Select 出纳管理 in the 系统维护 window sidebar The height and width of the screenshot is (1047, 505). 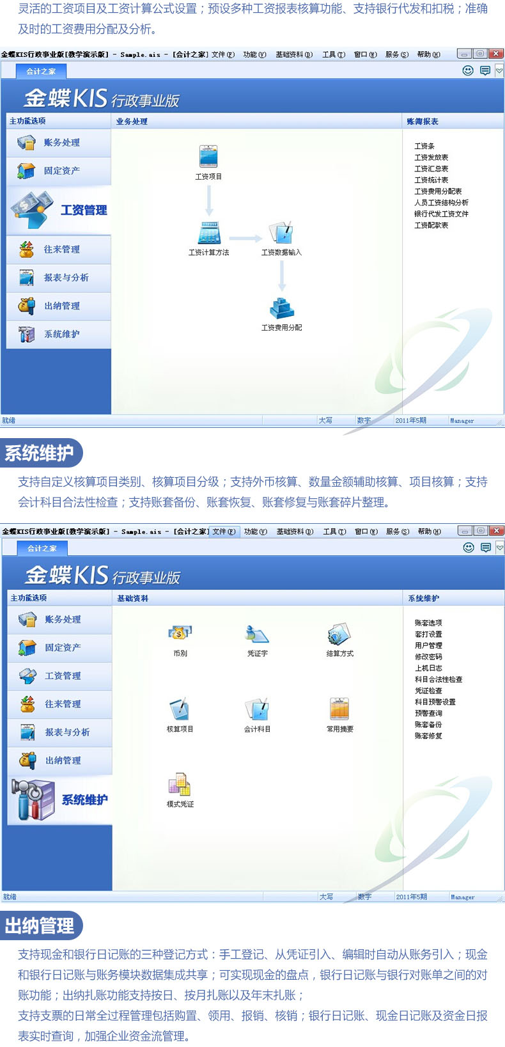pos(59,760)
